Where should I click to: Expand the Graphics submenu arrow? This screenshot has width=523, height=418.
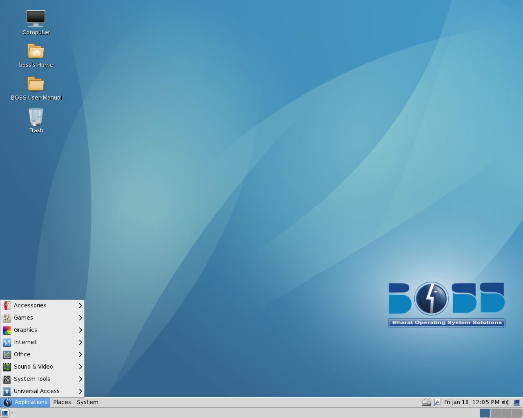[80, 330]
